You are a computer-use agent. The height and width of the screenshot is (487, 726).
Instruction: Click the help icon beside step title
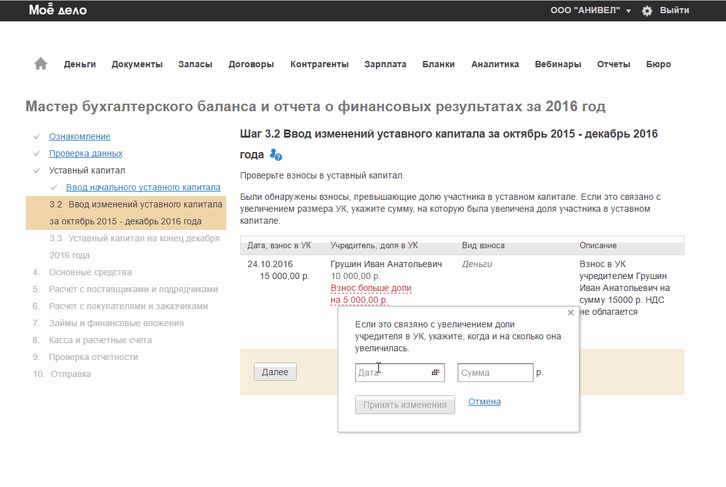point(275,155)
